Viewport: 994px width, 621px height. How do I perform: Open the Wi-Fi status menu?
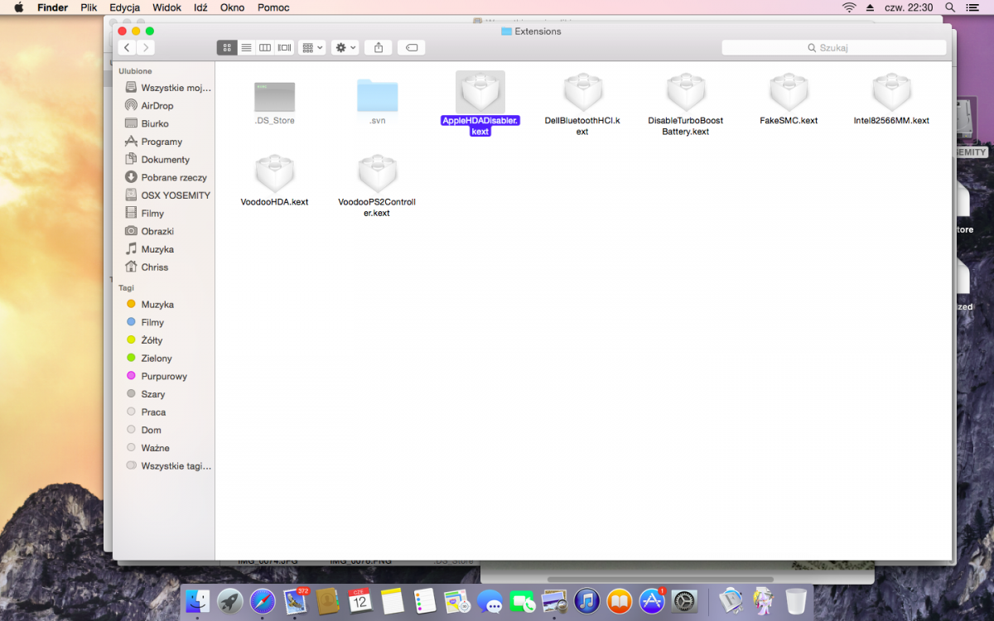point(849,7)
